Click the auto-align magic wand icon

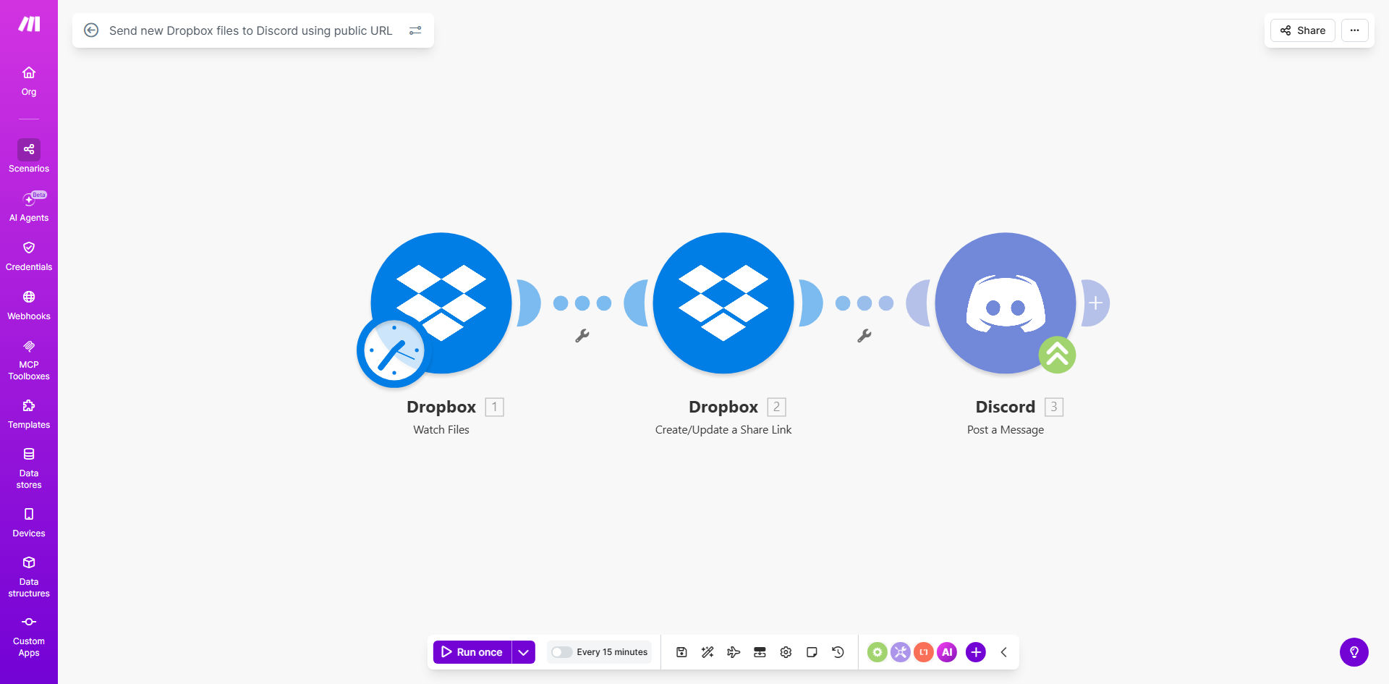708,652
